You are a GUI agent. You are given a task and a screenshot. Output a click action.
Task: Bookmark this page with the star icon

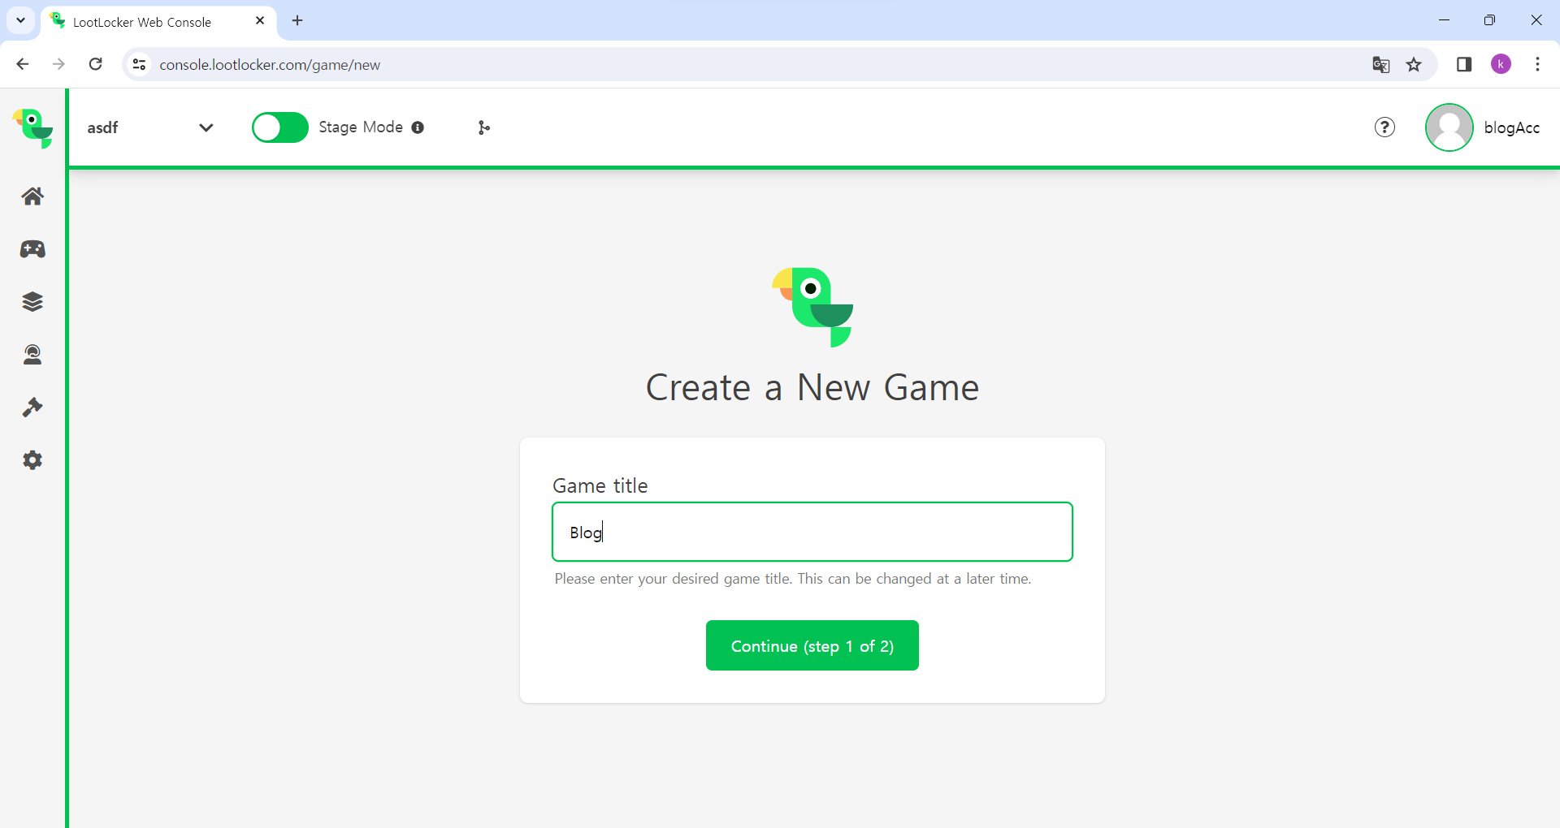pyautogui.click(x=1415, y=64)
